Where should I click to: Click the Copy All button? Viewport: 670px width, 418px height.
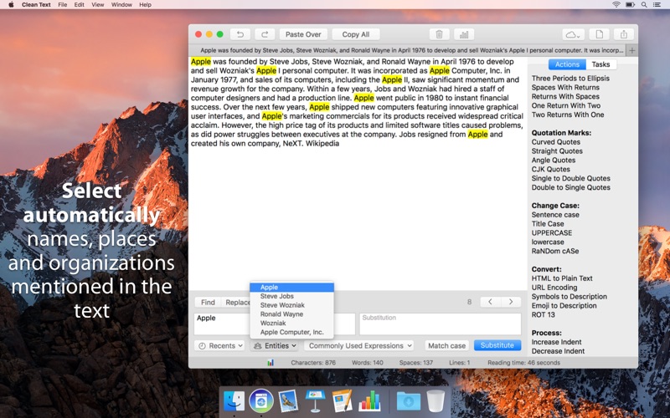tap(355, 34)
